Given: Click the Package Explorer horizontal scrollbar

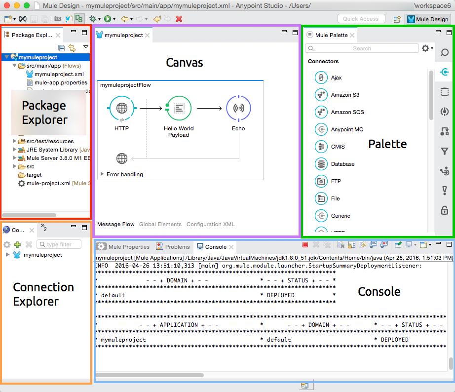Looking at the screenshot, I should 29,215.
